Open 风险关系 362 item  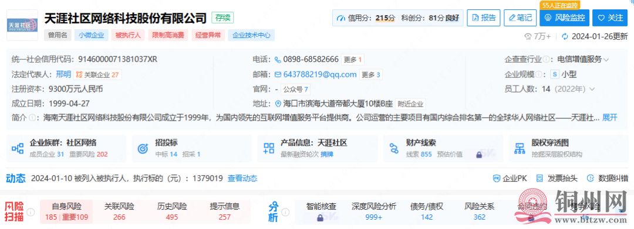tap(480, 211)
